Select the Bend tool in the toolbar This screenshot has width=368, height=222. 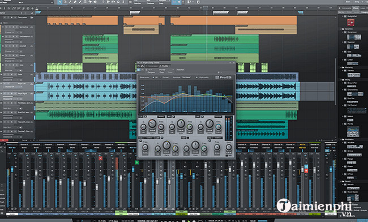click(90, 2)
